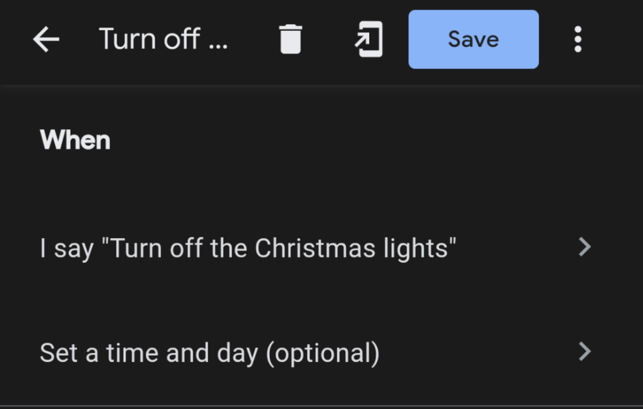Choose the optional schedule starter row
The image size is (643, 409).
315,353
